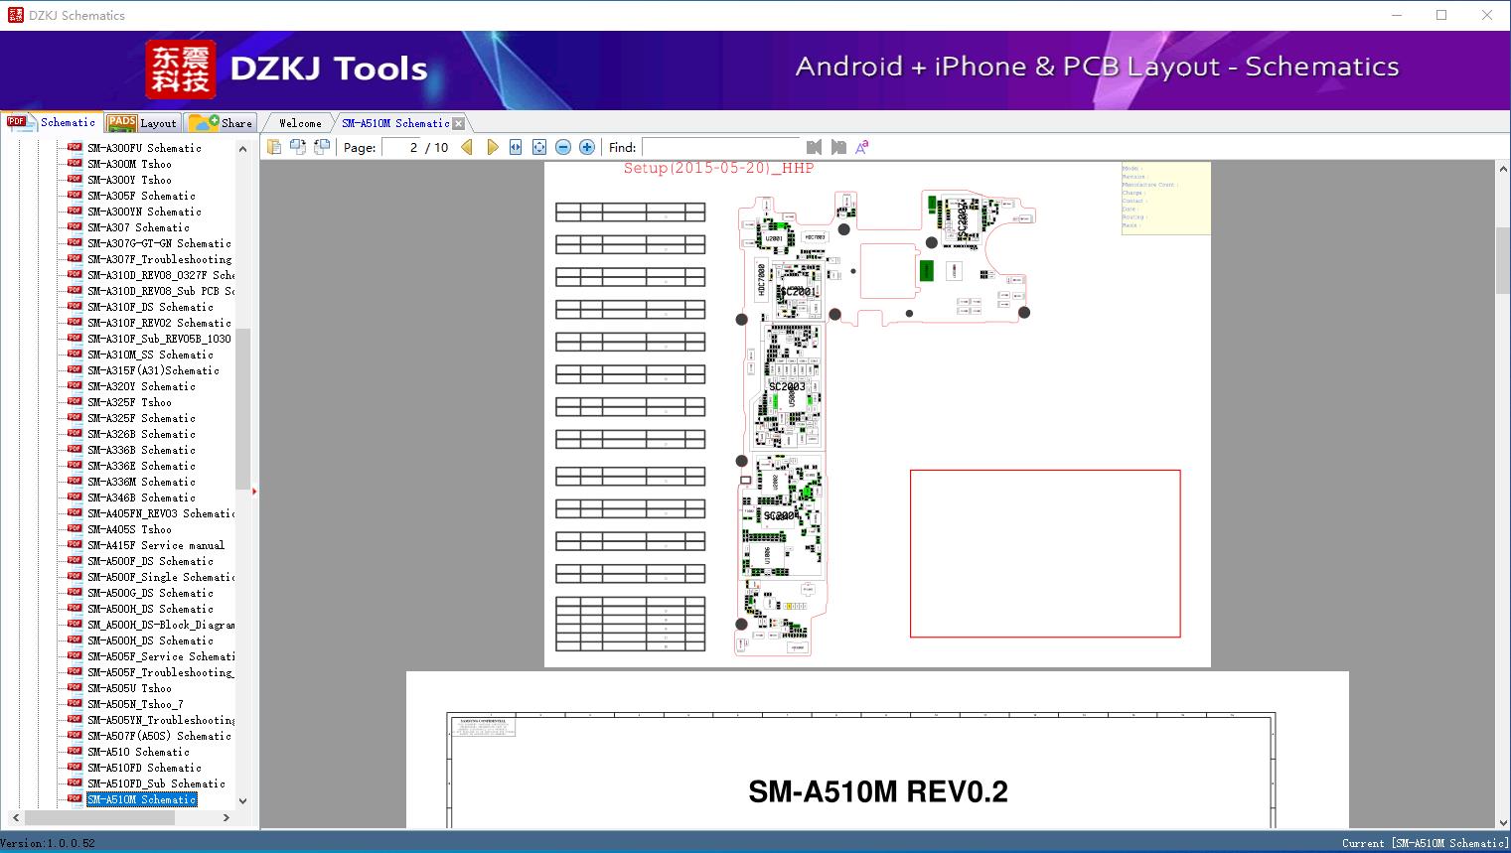
Task: Click tree list scroll up arrow
Action: 242,149
